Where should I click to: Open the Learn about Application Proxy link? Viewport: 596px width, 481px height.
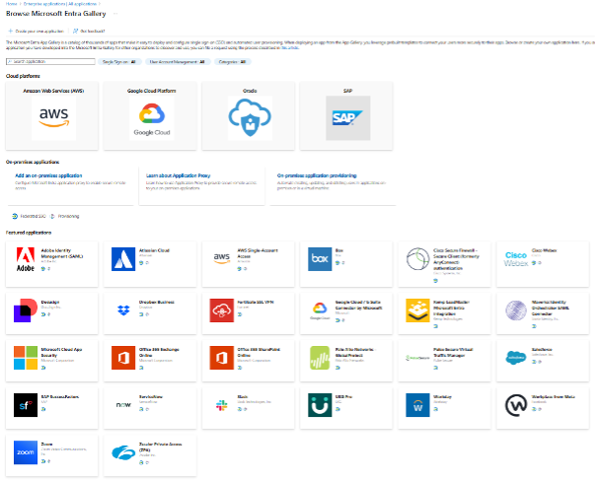point(178,175)
